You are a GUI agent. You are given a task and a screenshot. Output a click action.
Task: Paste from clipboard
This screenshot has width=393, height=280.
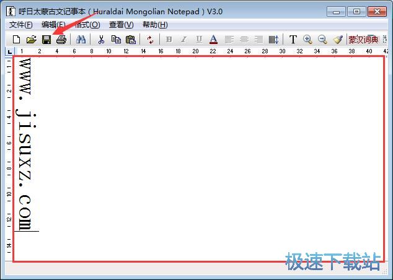pos(130,40)
